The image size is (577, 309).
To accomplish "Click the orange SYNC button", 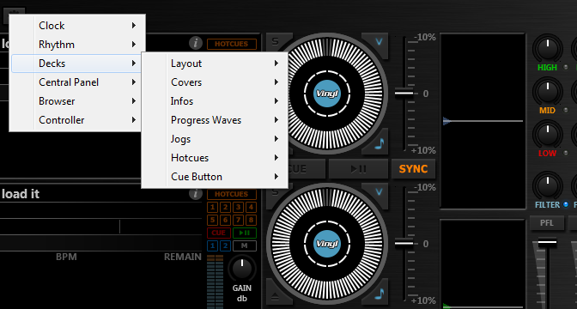I will coord(413,169).
